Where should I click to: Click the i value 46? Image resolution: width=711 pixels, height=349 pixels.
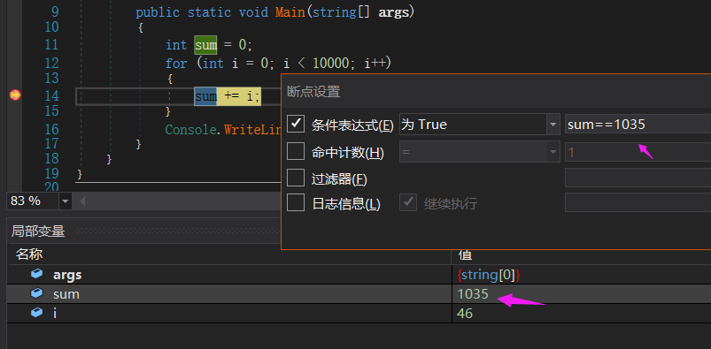pos(465,313)
